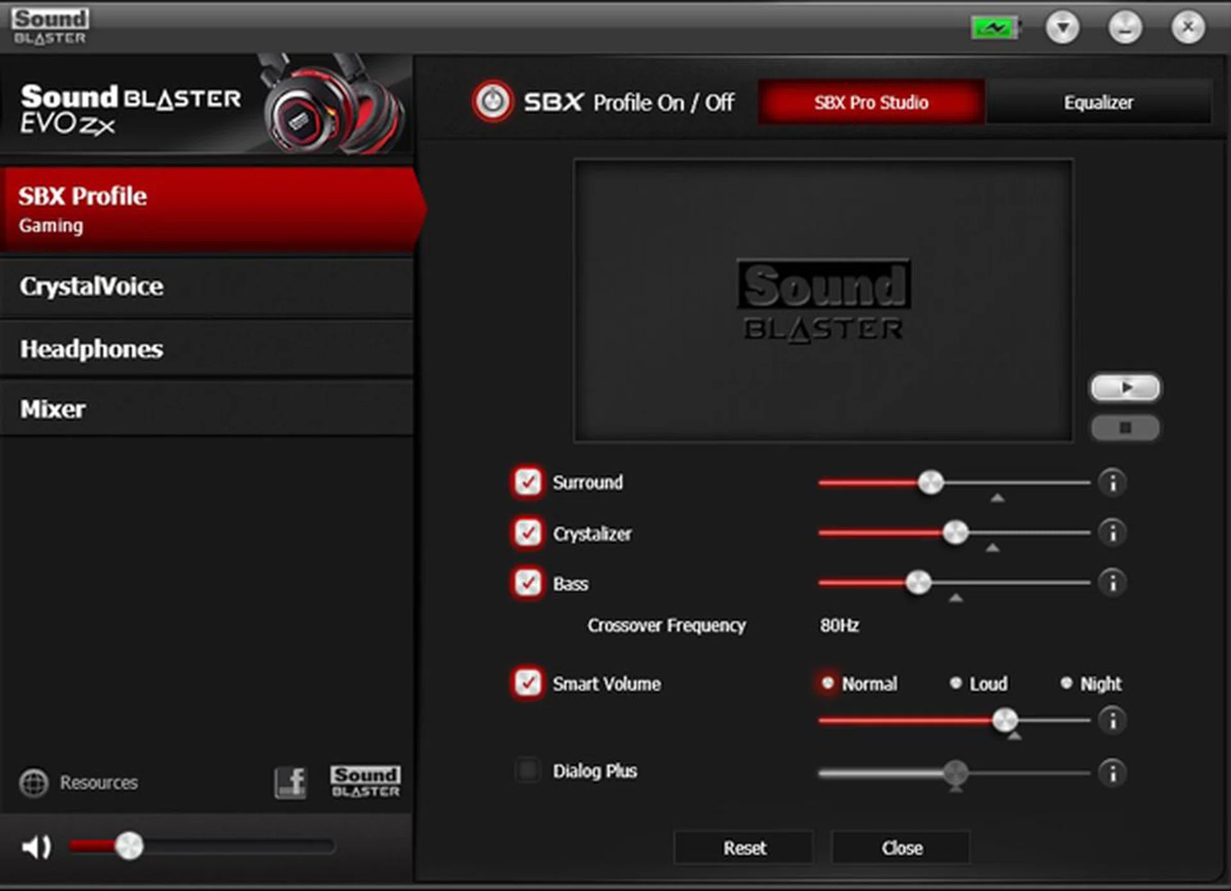Screen dimensions: 1231x891
Task: Mute audio with the speaker icon
Action: click(36, 847)
